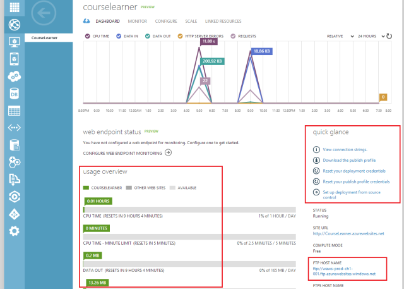
Task: Click the DATA OUT usage progress bar
Action: pyautogui.click(x=189, y=264)
